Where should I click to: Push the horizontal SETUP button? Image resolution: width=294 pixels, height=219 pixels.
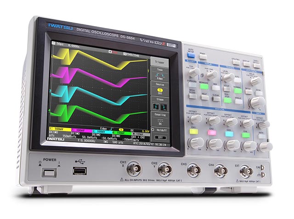[x=249, y=92]
